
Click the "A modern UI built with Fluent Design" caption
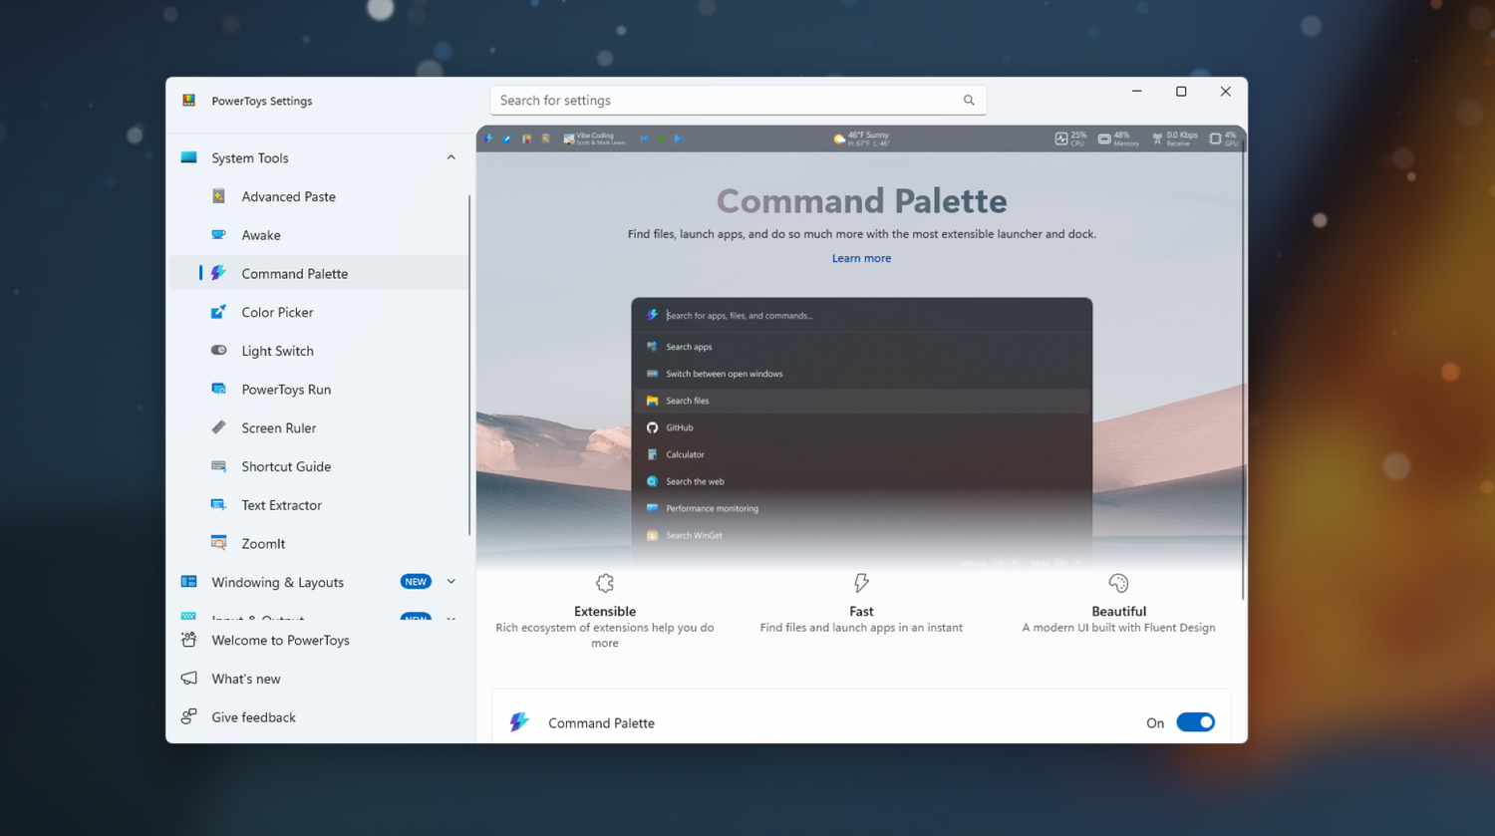(x=1118, y=628)
